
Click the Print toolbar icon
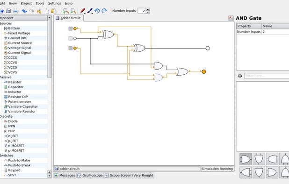pos(16,11)
